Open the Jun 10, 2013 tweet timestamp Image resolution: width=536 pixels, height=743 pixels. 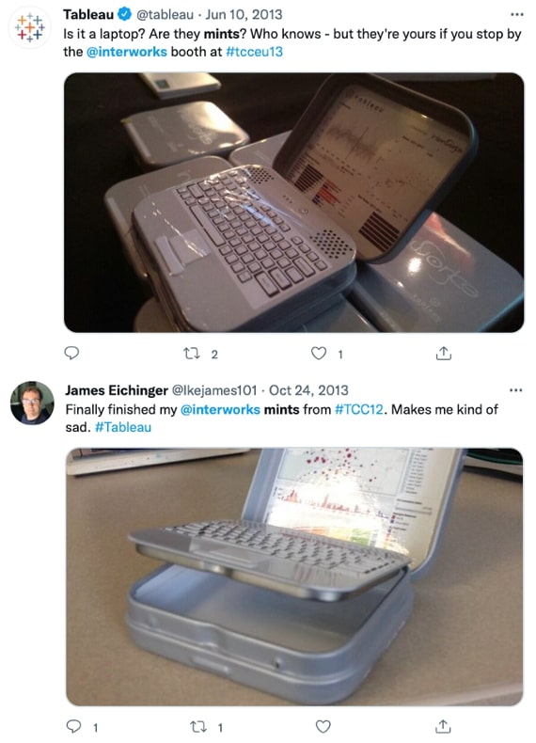pyautogui.click(x=244, y=15)
